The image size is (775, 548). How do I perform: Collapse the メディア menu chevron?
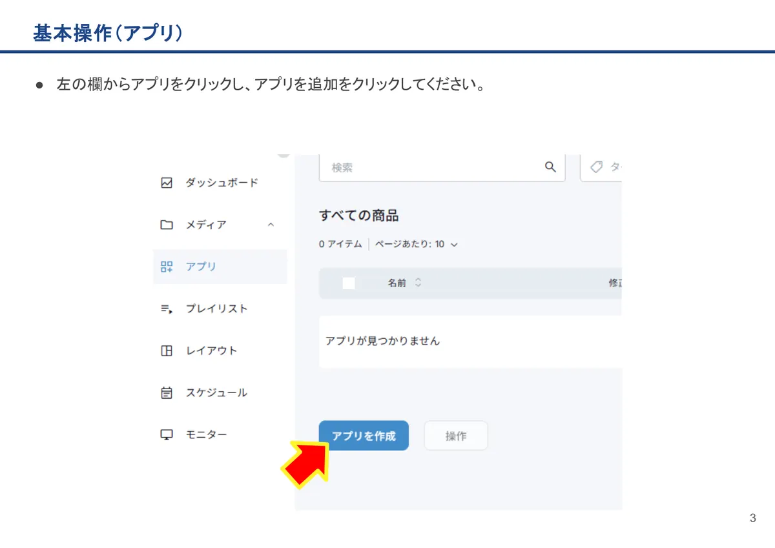point(271,225)
